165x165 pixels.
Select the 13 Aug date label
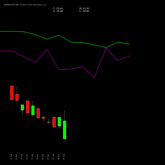click(16, 157)
